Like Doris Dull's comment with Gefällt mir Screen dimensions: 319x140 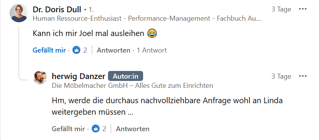coord(49,50)
